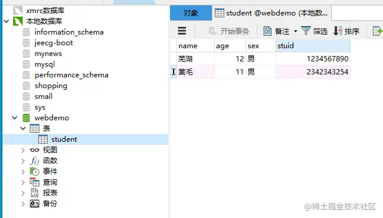The height and width of the screenshot is (218, 383).
Task: Click the mysql database icon
Action: [x=26, y=64]
